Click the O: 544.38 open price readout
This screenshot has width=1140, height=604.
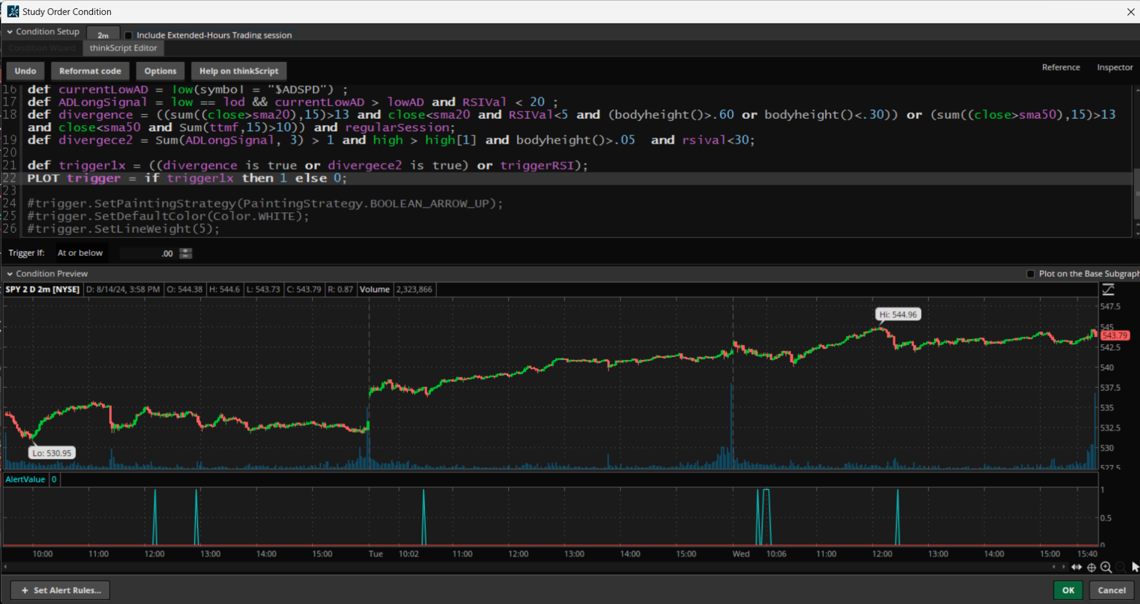coord(184,289)
